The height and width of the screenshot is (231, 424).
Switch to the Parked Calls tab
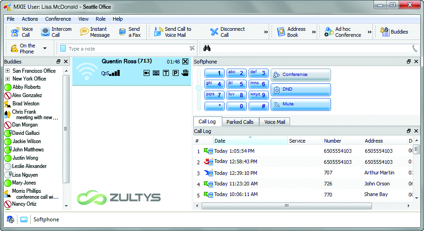(x=240, y=122)
